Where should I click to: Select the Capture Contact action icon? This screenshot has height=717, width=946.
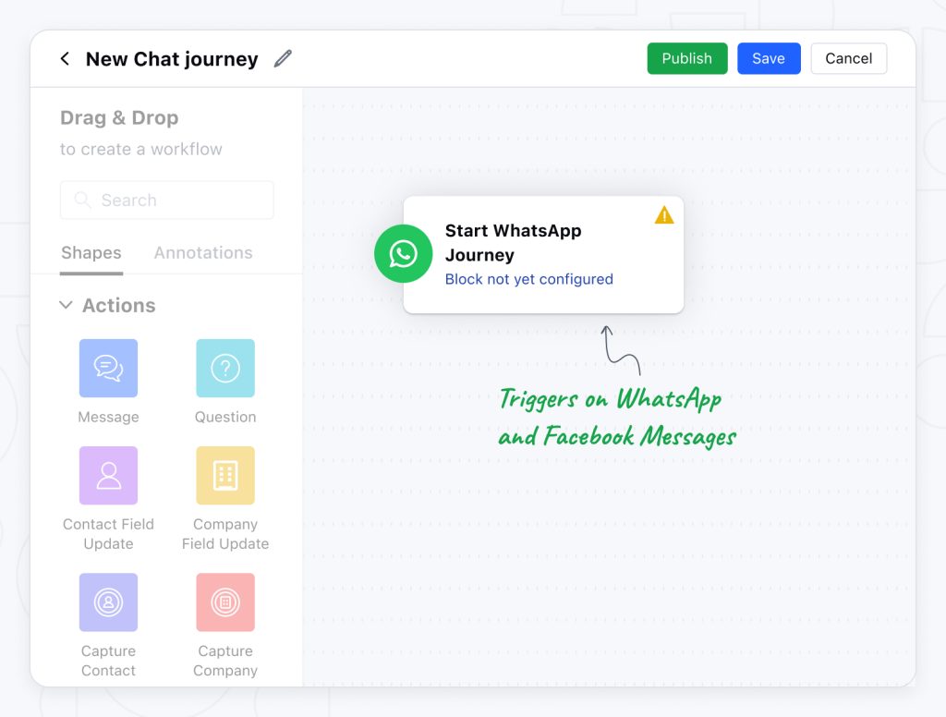coord(108,602)
